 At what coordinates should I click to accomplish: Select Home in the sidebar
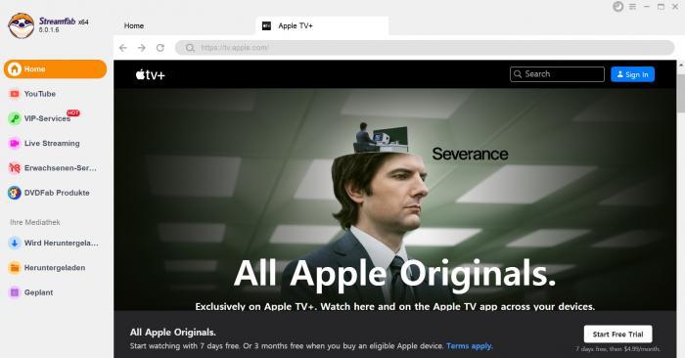(55, 69)
